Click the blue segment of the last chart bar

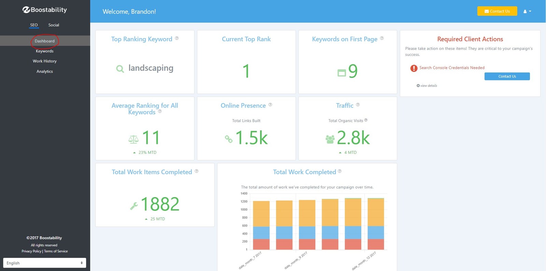tap(376, 233)
